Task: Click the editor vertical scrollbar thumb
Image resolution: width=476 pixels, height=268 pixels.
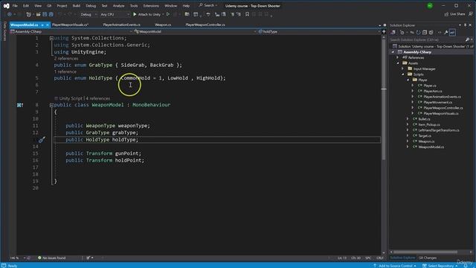Action: pos(384,100)
